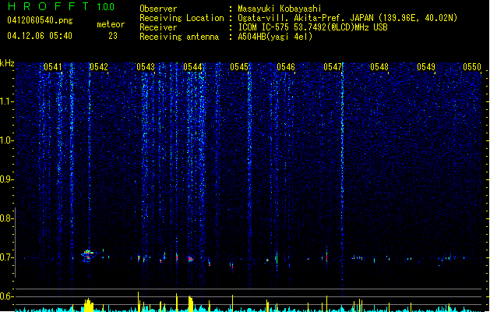This screenshot has width=490, height=312.
Task: Click the 'Observer' field label
Action: pos(158,9)
